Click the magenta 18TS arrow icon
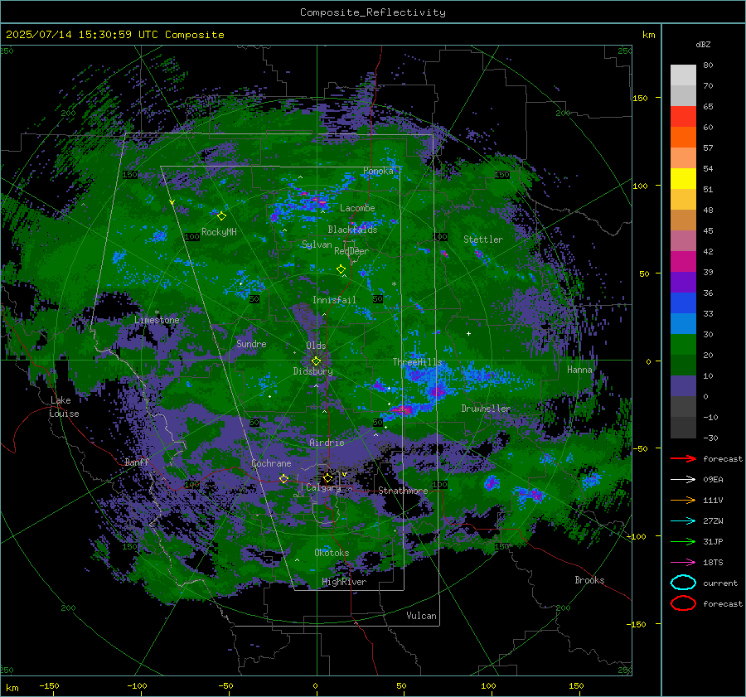The height and width of the screenshot is (697, 746). pos(683,563)
